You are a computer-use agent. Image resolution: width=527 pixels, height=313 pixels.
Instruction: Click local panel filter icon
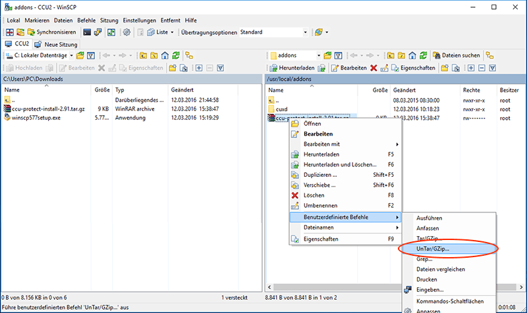[x=91, y=55]
